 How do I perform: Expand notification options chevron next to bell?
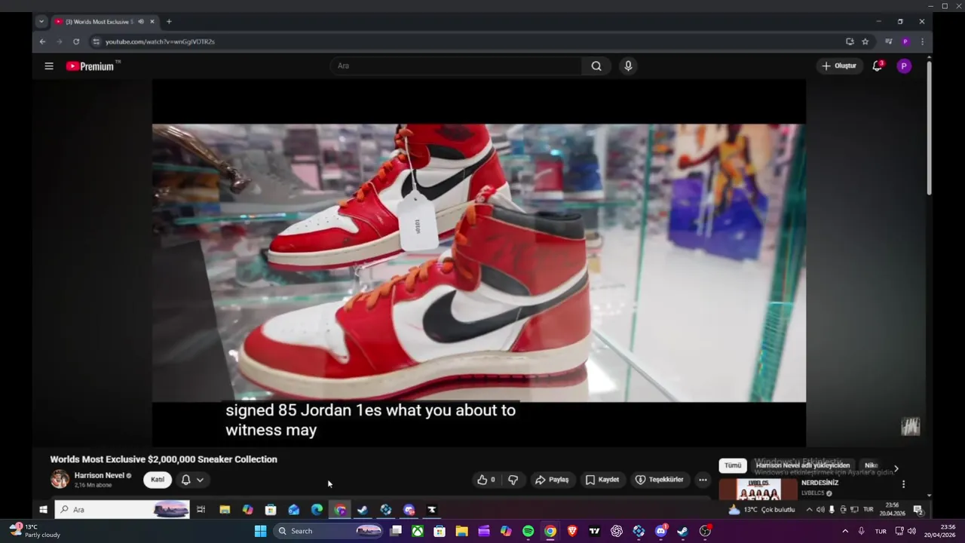coord(200,480)
